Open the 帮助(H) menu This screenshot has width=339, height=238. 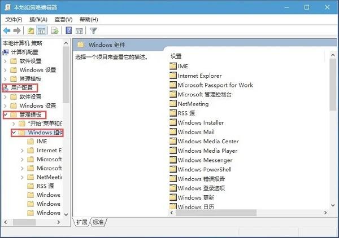tap(89, 20)
